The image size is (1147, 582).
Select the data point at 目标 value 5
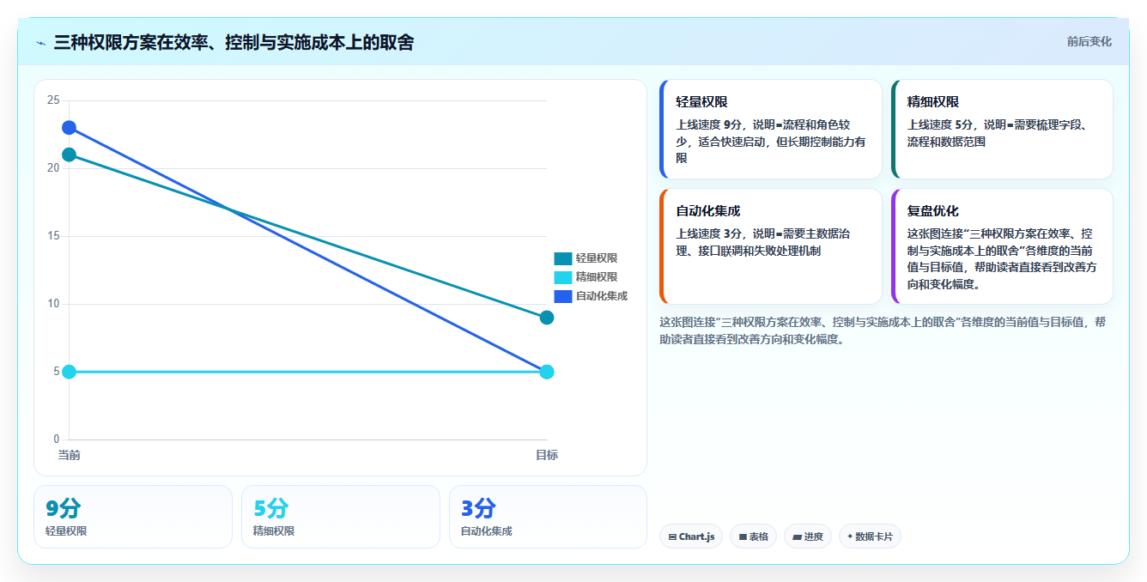coord(547,372)
